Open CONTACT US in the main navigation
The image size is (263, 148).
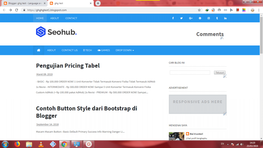[x=70, y=50]
